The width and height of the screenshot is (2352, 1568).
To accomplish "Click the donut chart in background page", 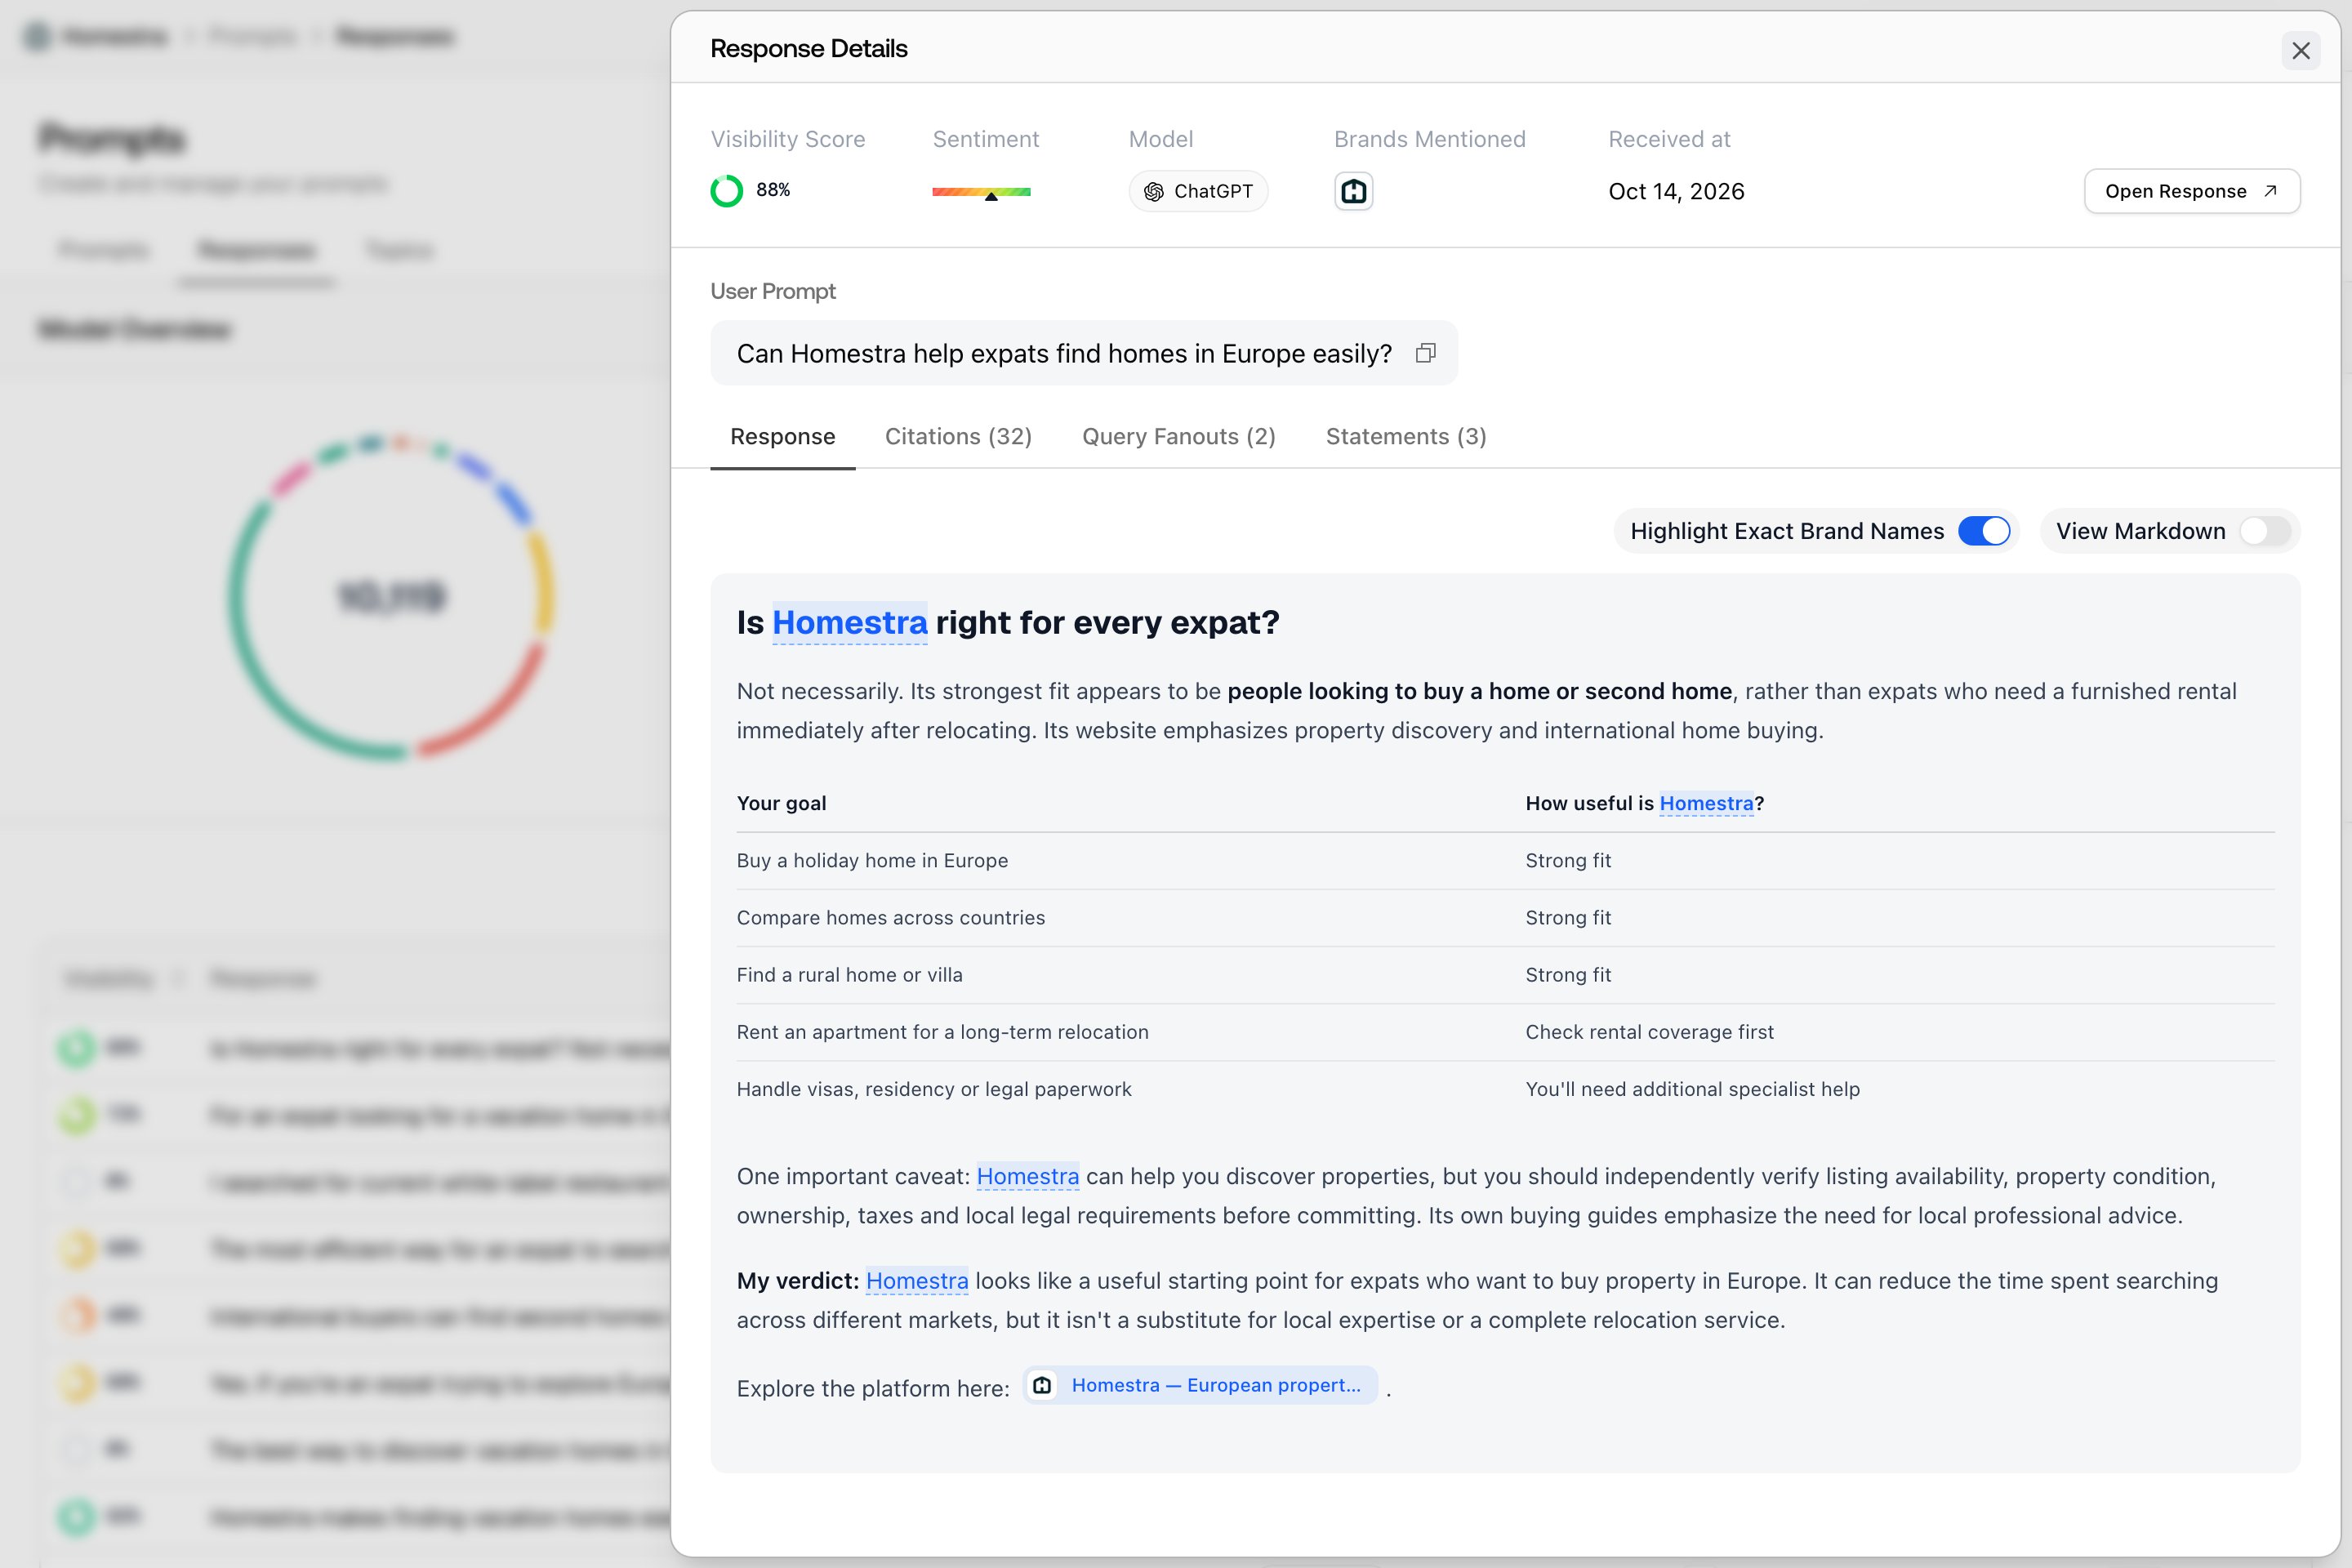I will [x=390, y=596].
